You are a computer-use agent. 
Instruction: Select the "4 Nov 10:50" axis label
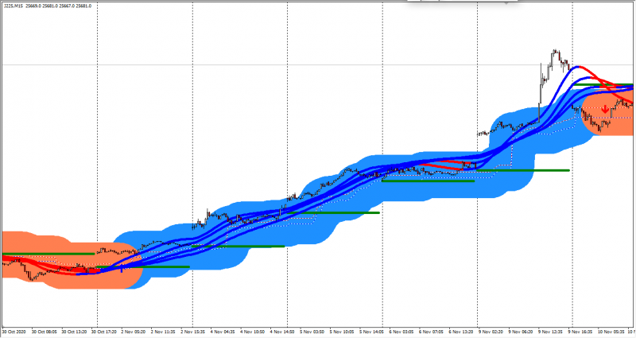pos(253,332)
